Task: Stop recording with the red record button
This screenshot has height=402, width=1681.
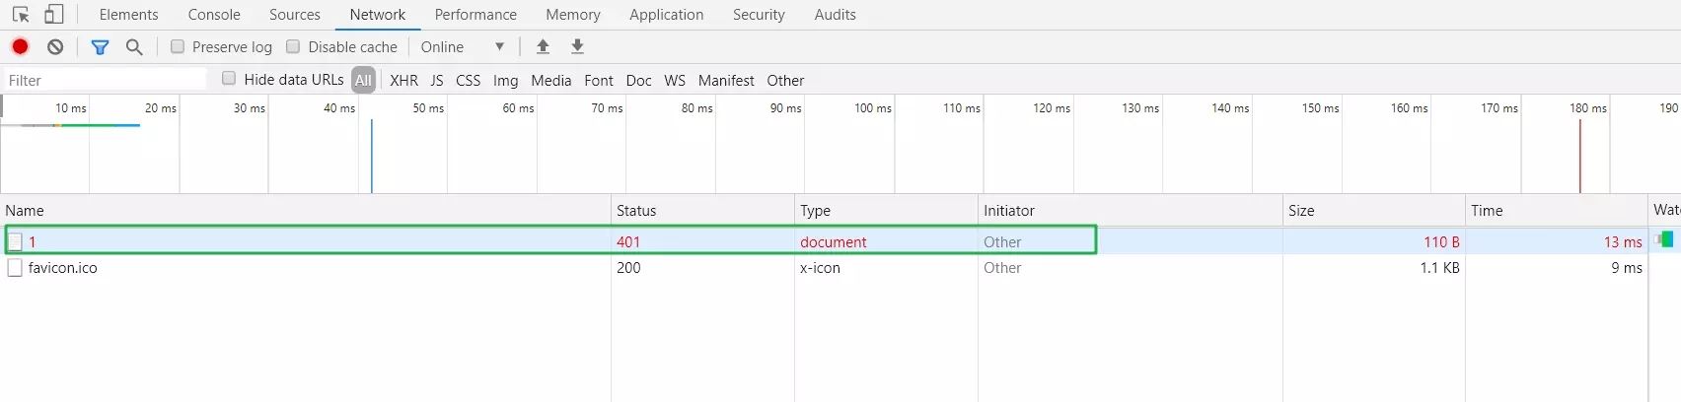Action: (20, 46)
